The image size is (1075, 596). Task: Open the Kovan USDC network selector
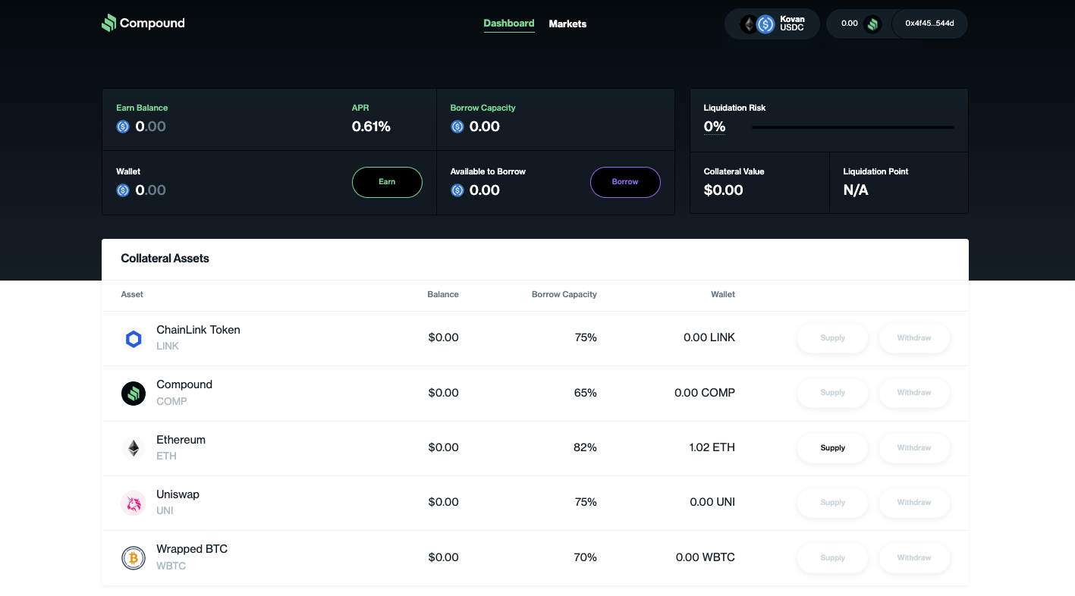[772, 24]
